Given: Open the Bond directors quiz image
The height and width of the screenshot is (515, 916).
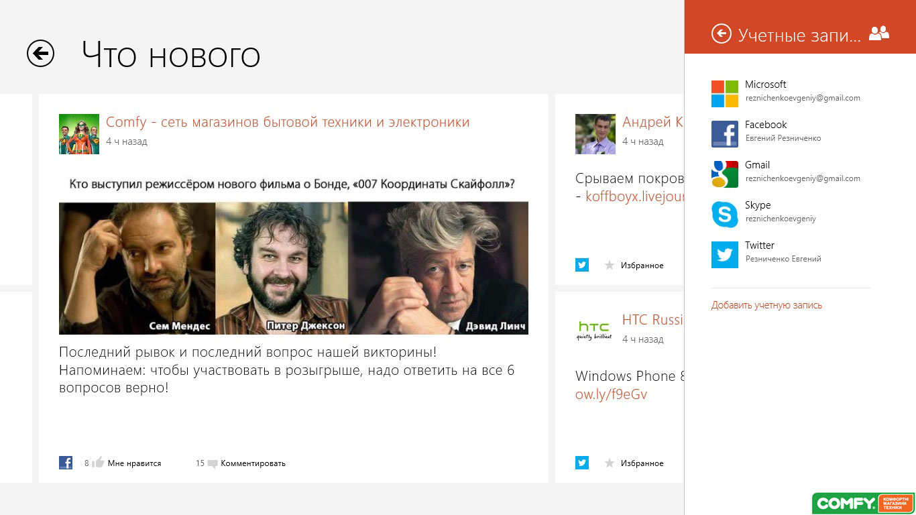Looking at the screenshot, I should 294,255.
